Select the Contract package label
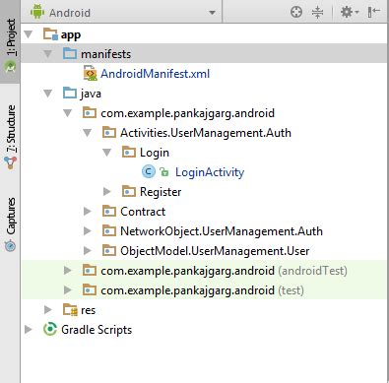 click(143, 212)
